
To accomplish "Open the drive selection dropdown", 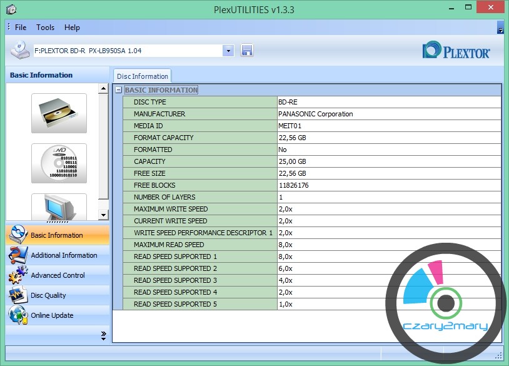I will click(x=228, y=51).
